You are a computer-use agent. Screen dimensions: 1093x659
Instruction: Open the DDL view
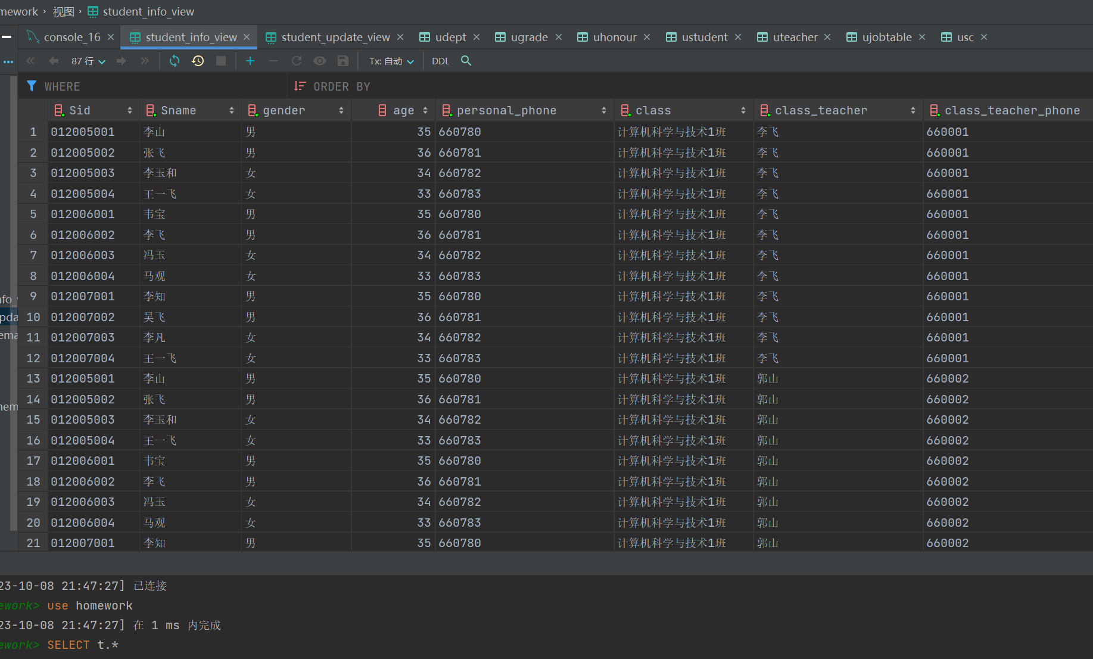[x=441, y=61]
